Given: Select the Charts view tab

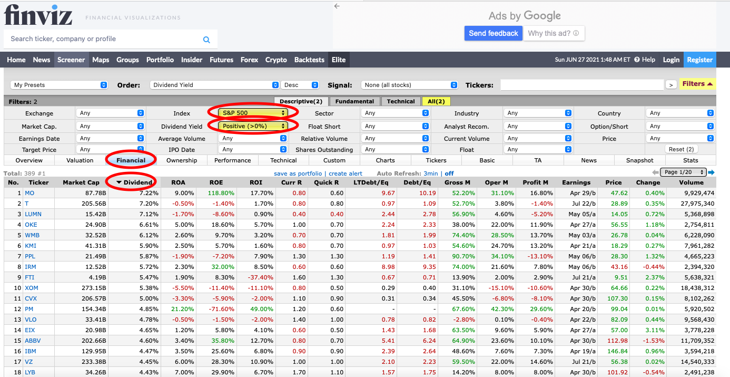Looking at the screenshot, I should tap(386, 160).
